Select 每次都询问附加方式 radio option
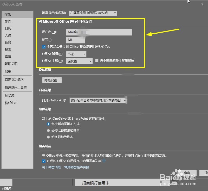The width and height of the screenshot is (208, 191). tap(48, 124)
